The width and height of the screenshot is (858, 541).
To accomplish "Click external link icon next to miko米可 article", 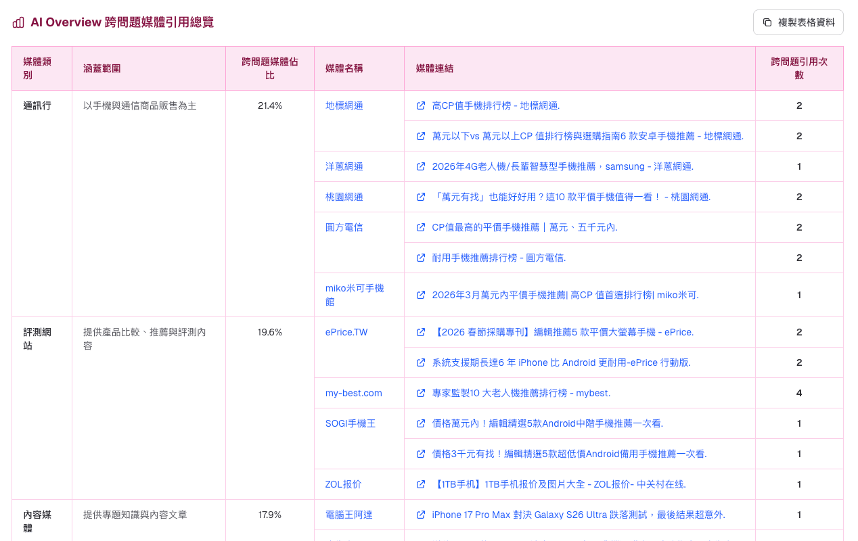I will 420,295.
